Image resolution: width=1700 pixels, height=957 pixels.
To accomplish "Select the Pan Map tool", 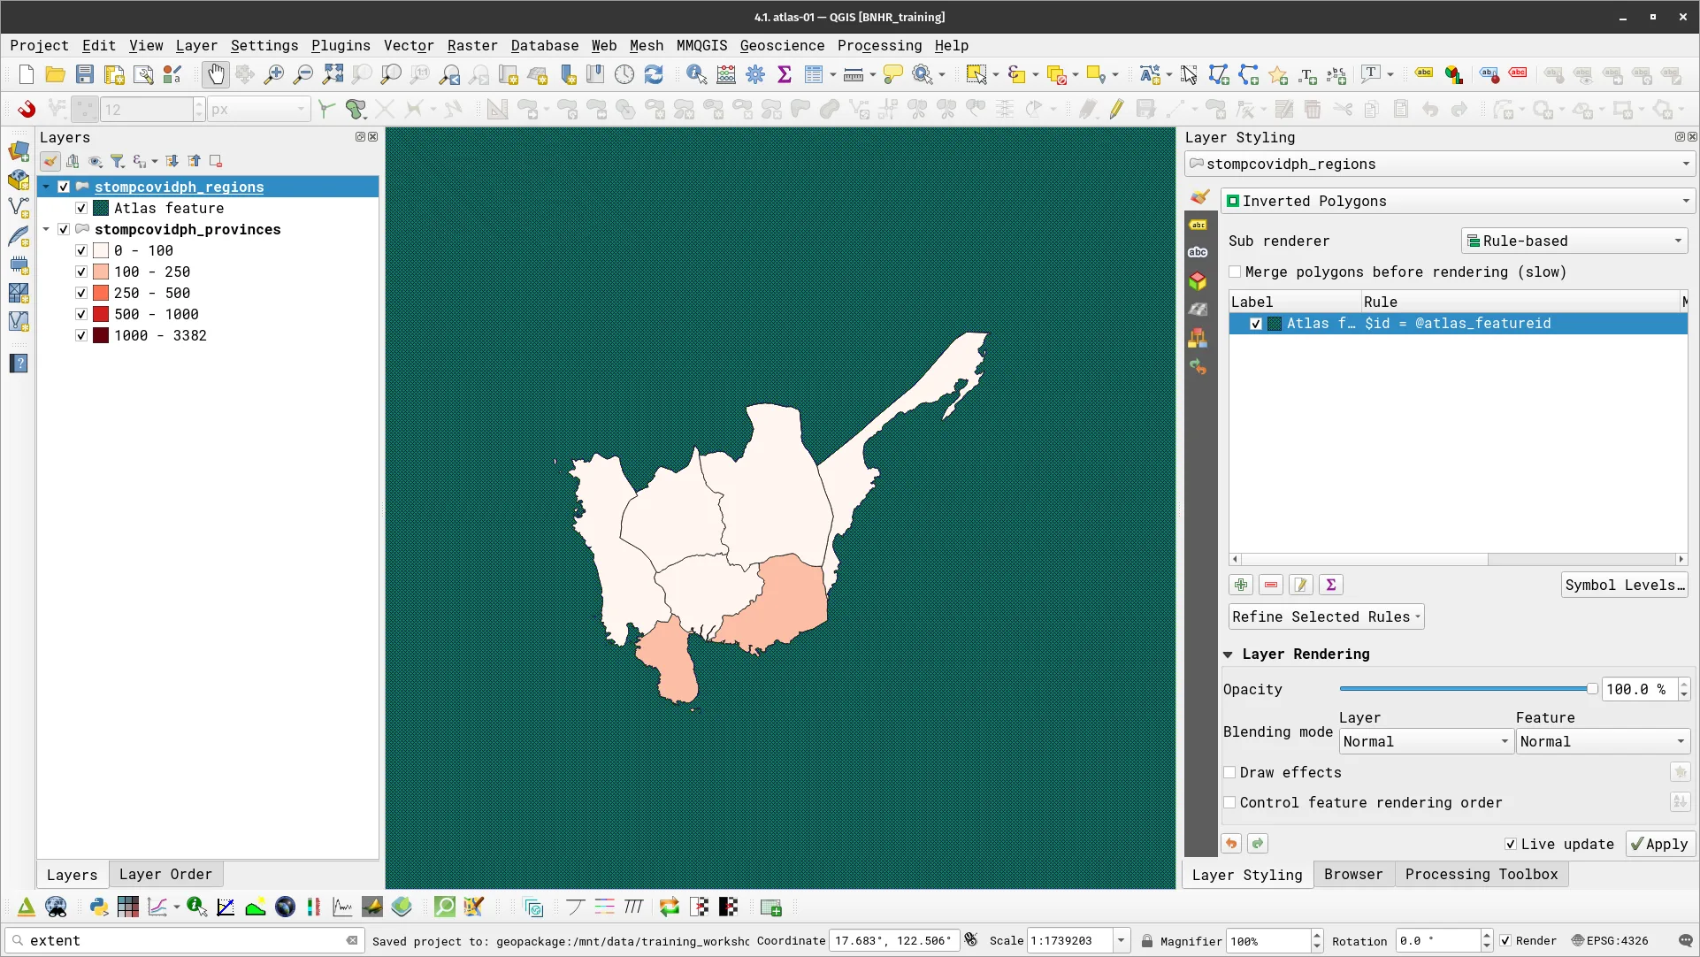I will point(215,74).
